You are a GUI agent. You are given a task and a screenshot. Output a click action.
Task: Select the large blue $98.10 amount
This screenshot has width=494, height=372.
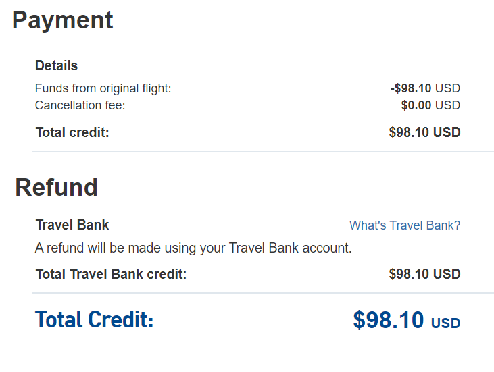point(389,319)
